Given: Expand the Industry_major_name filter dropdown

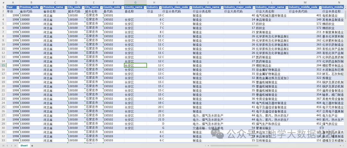Looking at the screenshot, I should tap(287, 7).
